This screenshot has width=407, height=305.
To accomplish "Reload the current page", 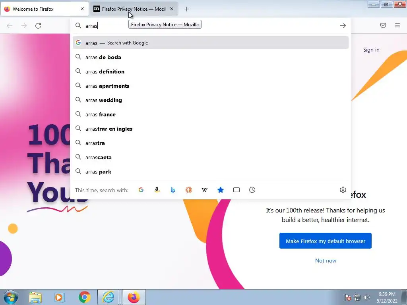I will (x=38, y=26).
